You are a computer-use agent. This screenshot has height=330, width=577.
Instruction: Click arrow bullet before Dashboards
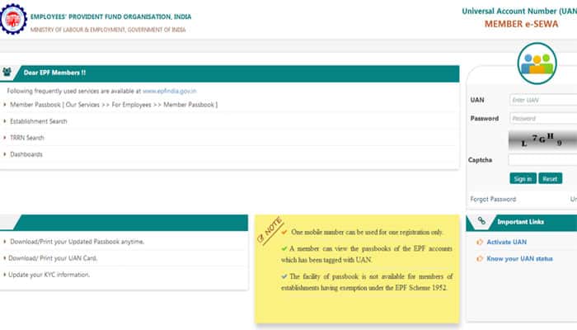(x=5, y=154)
